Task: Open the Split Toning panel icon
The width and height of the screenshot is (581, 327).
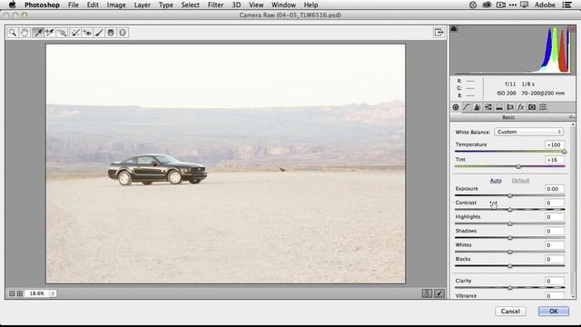Action: click(499, 107)
